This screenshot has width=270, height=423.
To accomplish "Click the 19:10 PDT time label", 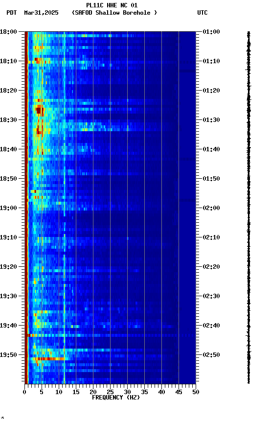I will click(x=8, y=237).
